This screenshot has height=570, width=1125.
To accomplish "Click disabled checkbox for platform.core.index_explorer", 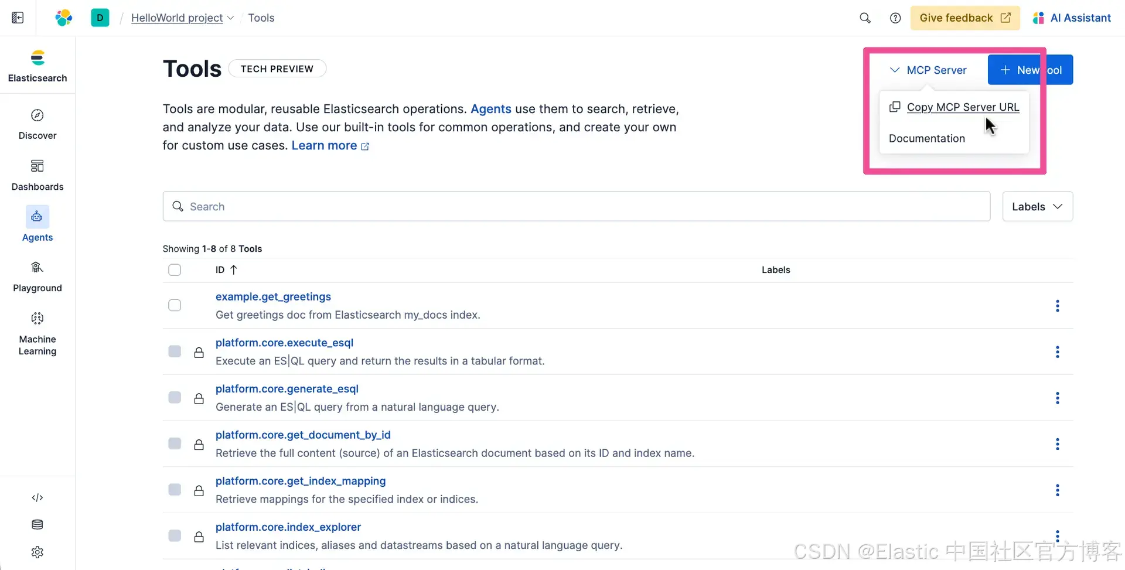I will coord(175,535).
